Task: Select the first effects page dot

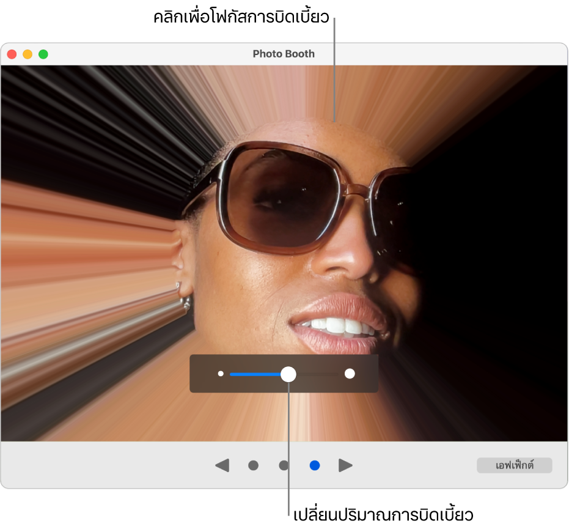Action: pyautogui.click(x=253, y=465)
